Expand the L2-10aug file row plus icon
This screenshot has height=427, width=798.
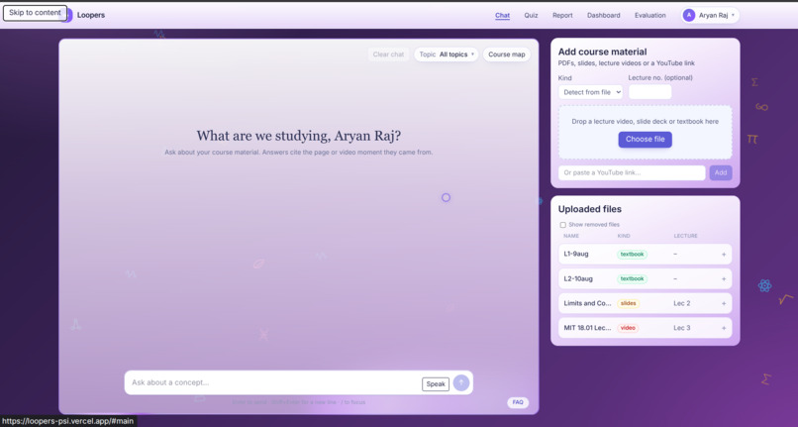click(x=724, y=278)
